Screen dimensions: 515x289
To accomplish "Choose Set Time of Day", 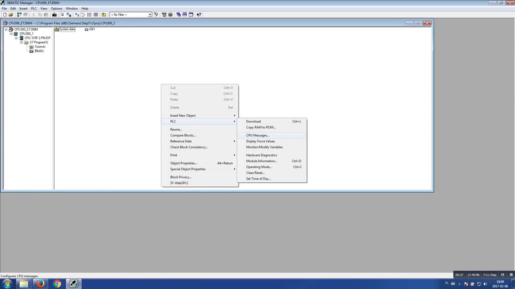I will click(272, 179).
